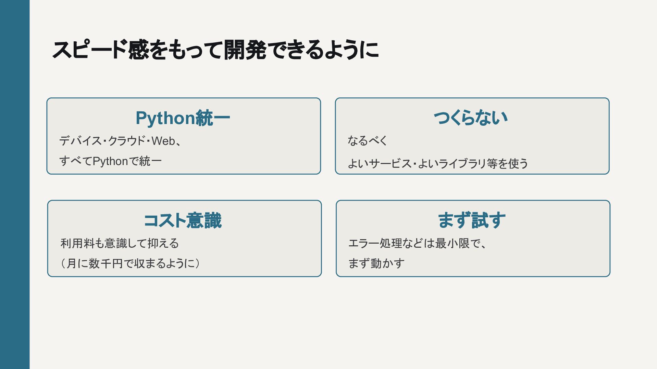Select the line （月に数千円で収まるように）
Image resolution: width=657 pixels, height=369 pixels.
click(x=129, y=263)
